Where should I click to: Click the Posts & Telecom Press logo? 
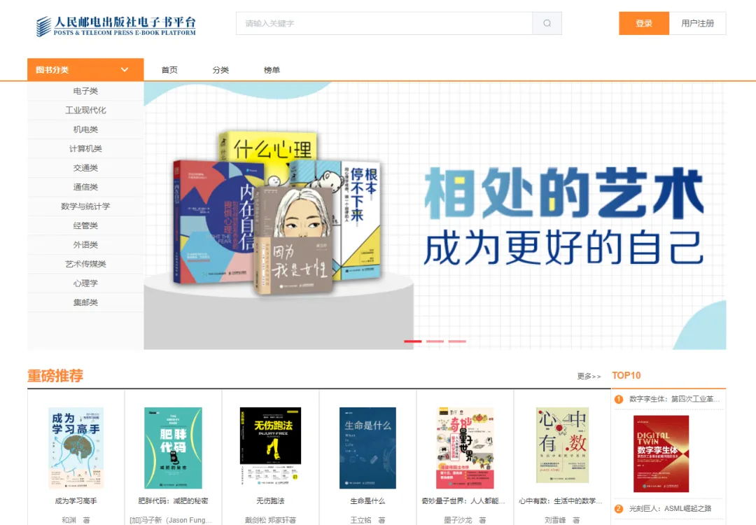[x=116, y=26]
